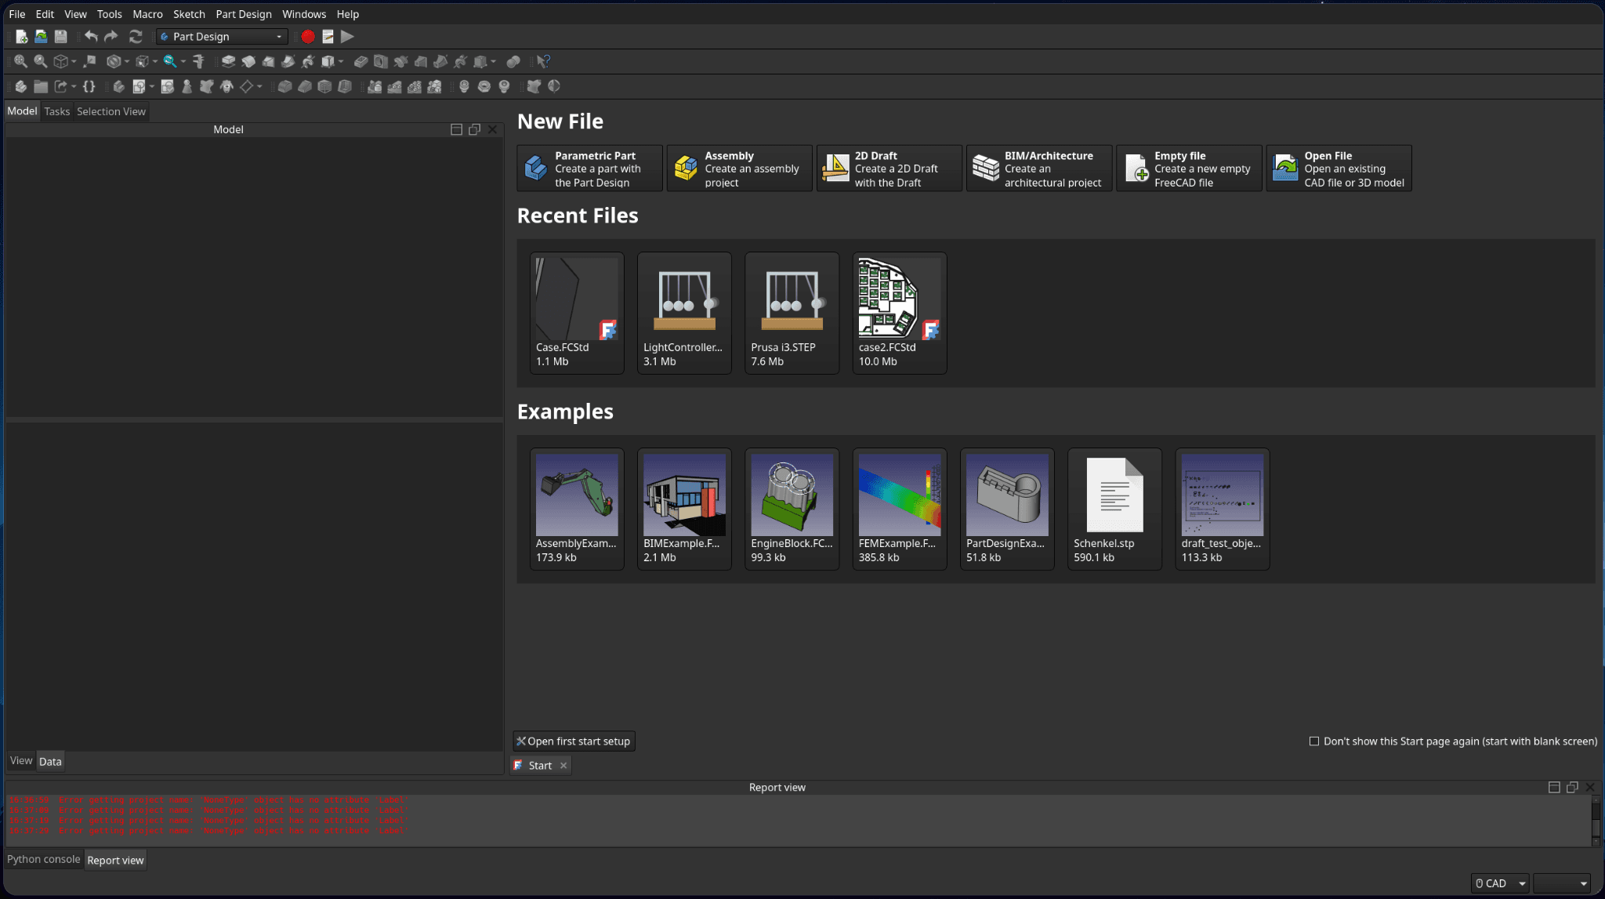The height and width of the screenshot is (899, 1605).
Task: Open the CAD navigation style dropdown
Action: click(1500, 883)
